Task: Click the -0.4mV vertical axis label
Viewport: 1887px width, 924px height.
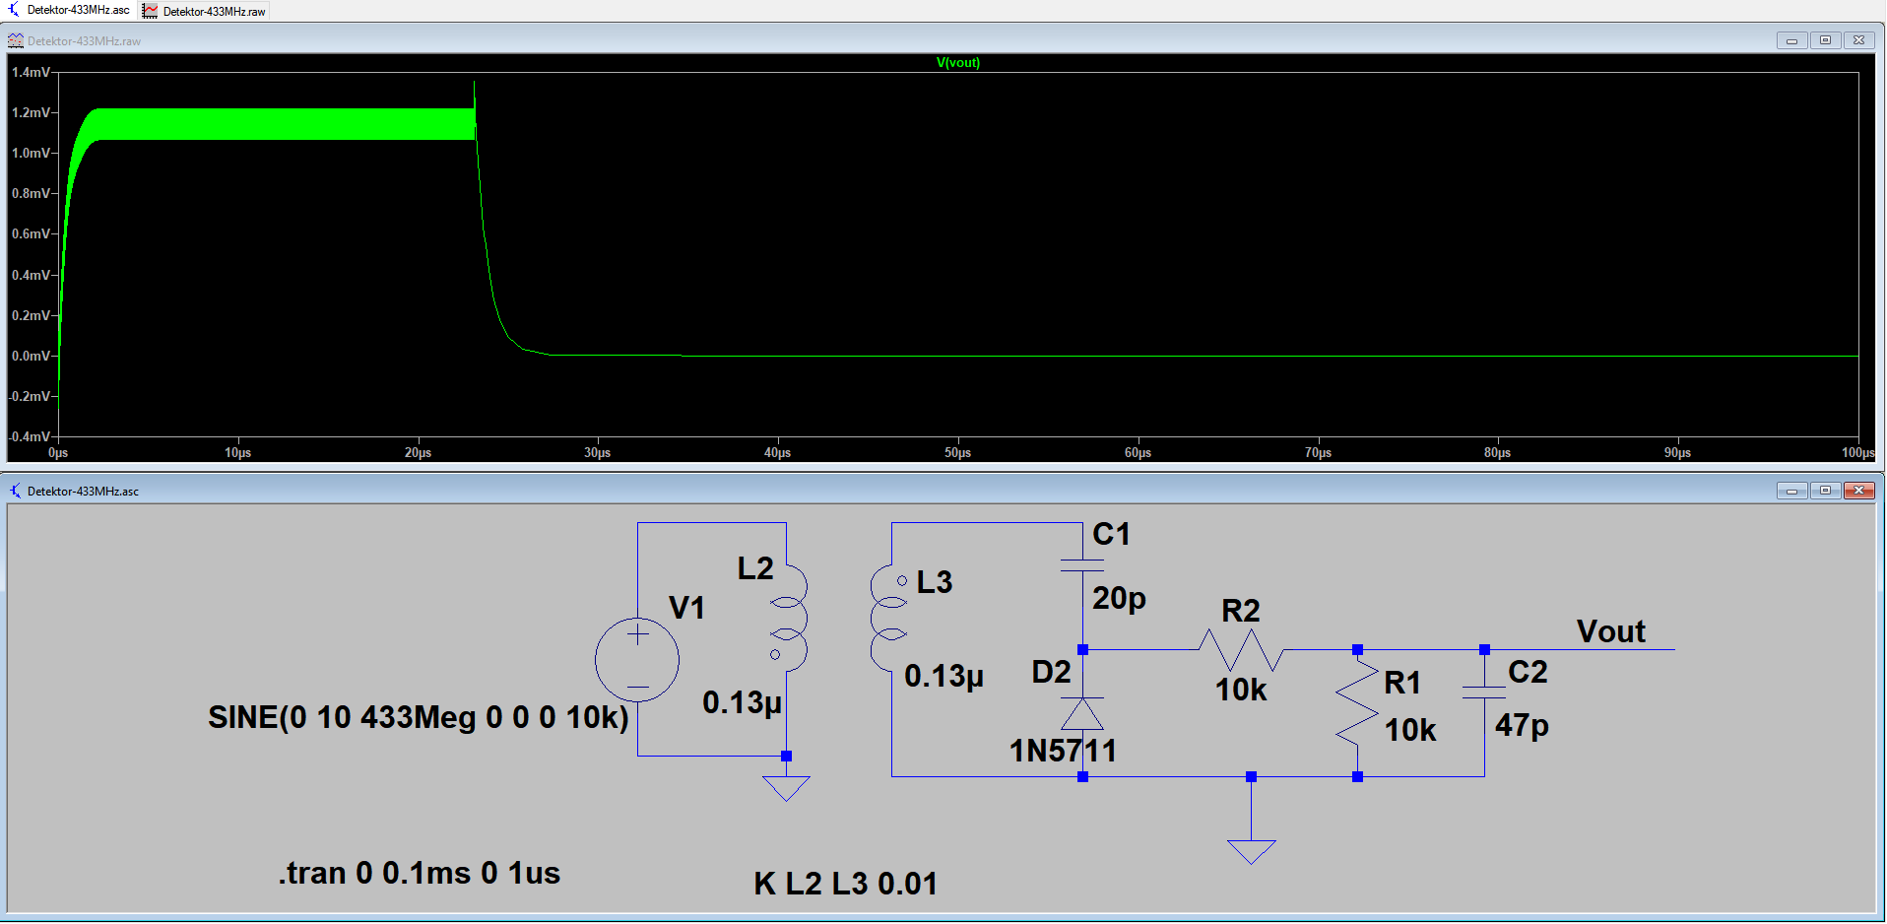Action: click(x=29, y=436)
